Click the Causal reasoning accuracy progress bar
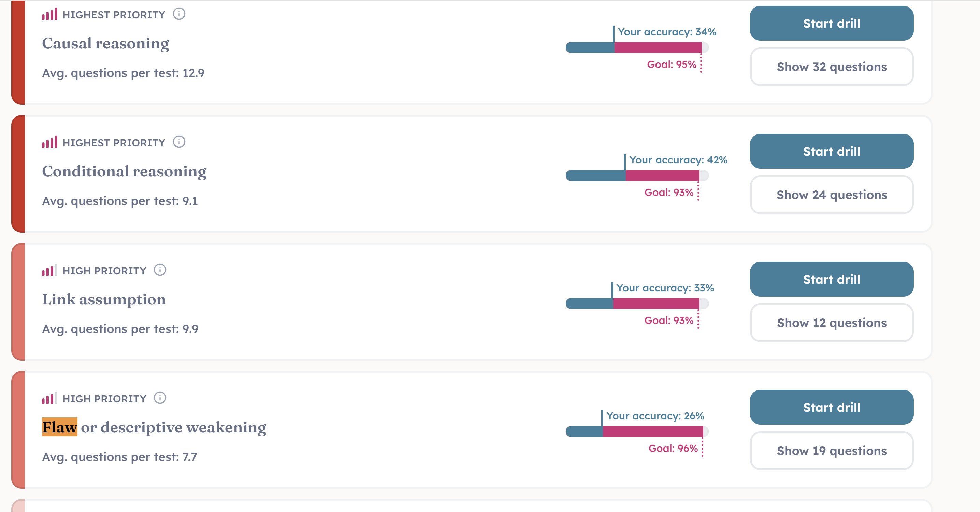 coord(637,47)
